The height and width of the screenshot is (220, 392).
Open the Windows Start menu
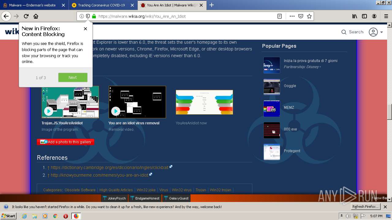point(8,216)
